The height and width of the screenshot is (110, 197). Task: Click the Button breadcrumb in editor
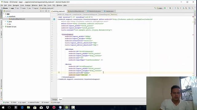point(114,14)
